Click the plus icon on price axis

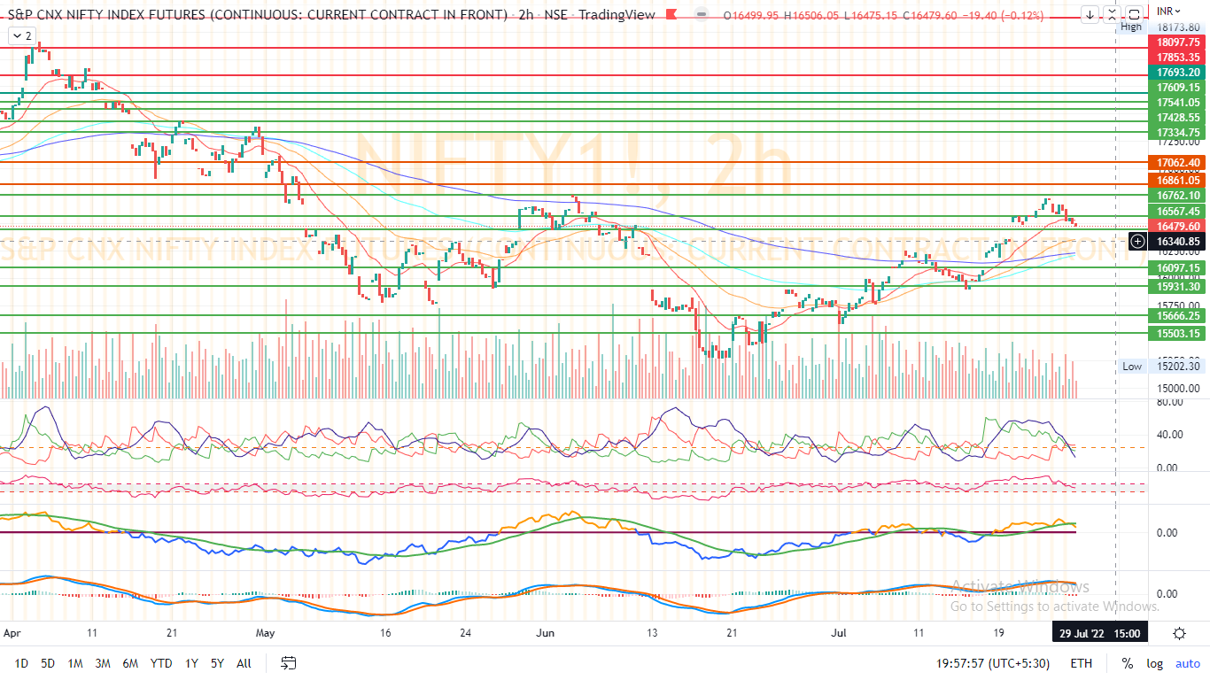pos(1137,241)
